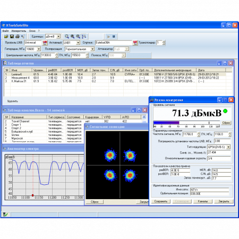Maximize the channel table window
Viewport: 239px width, 239px height.
139,110
